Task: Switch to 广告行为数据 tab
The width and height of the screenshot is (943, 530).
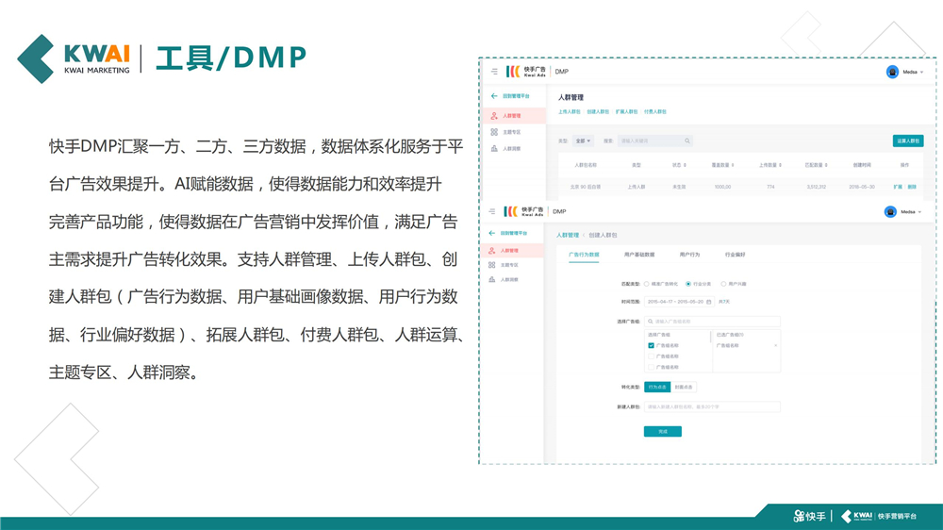Action: point(584,255)
